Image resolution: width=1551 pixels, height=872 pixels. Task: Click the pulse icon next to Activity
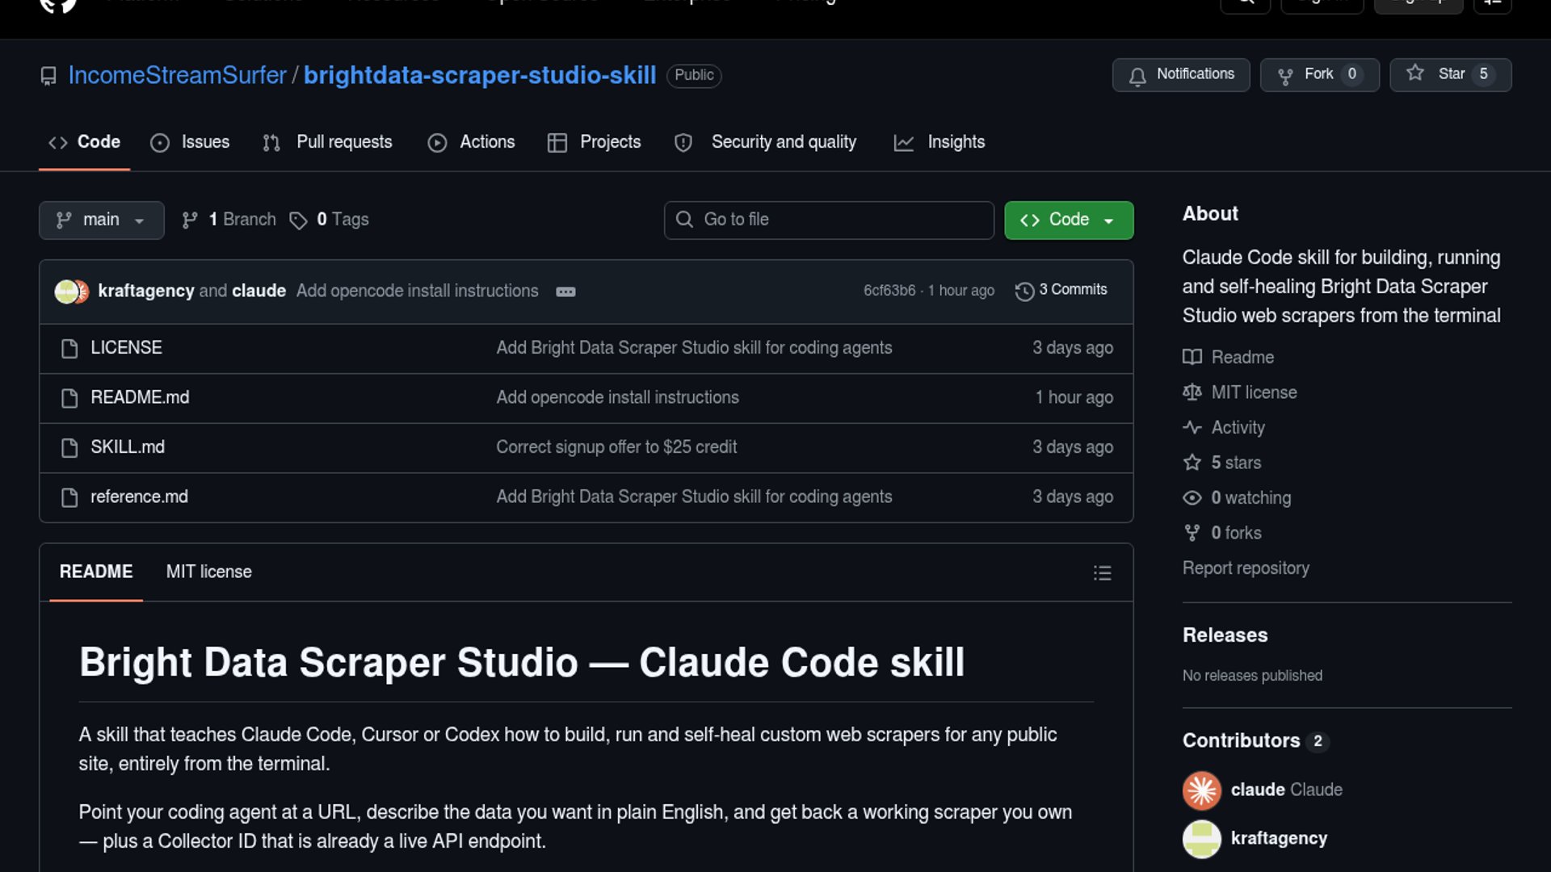[x=1192, y=427]
